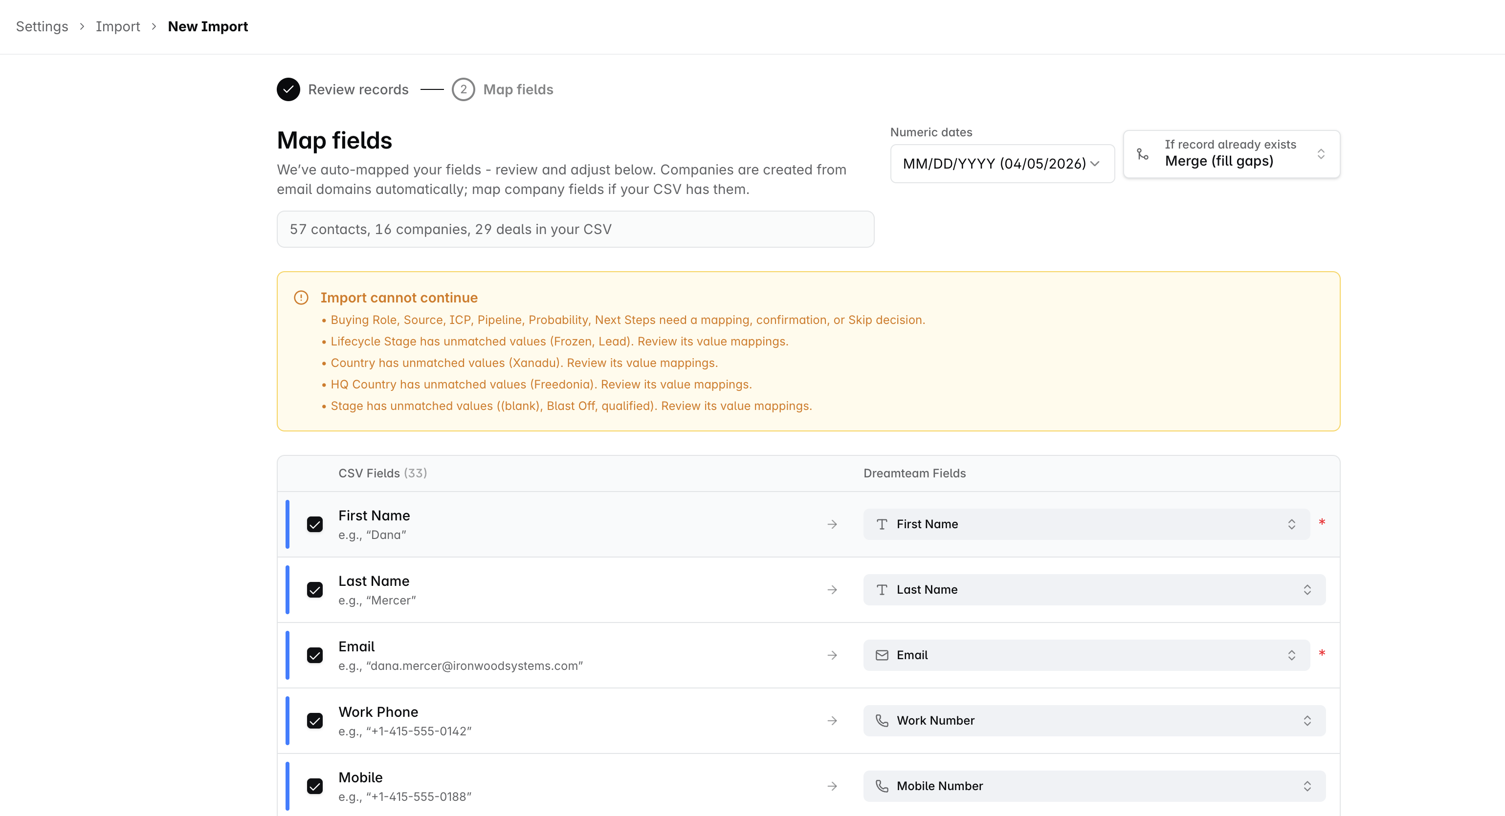Uncheck the Email CSV field checkbox
Viewport: 1505px width, 816px height.
pos(315,655)
